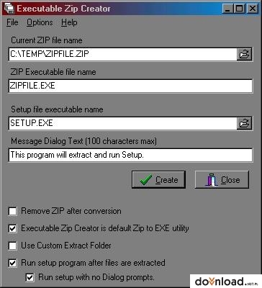Click the Setup file executable name field
Image resolution: width=262 pixels, height=288 pixels.
pyautogui.click(x=123, y=123)
